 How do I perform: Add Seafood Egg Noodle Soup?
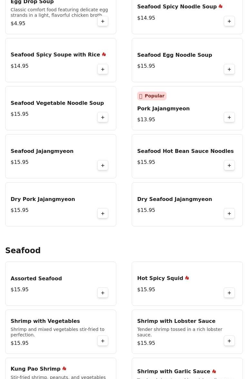pyautogui.click(x=229, y=69)
